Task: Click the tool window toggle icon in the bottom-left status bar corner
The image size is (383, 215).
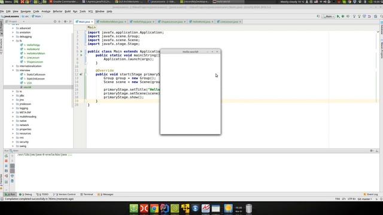Action: point(2,199)
